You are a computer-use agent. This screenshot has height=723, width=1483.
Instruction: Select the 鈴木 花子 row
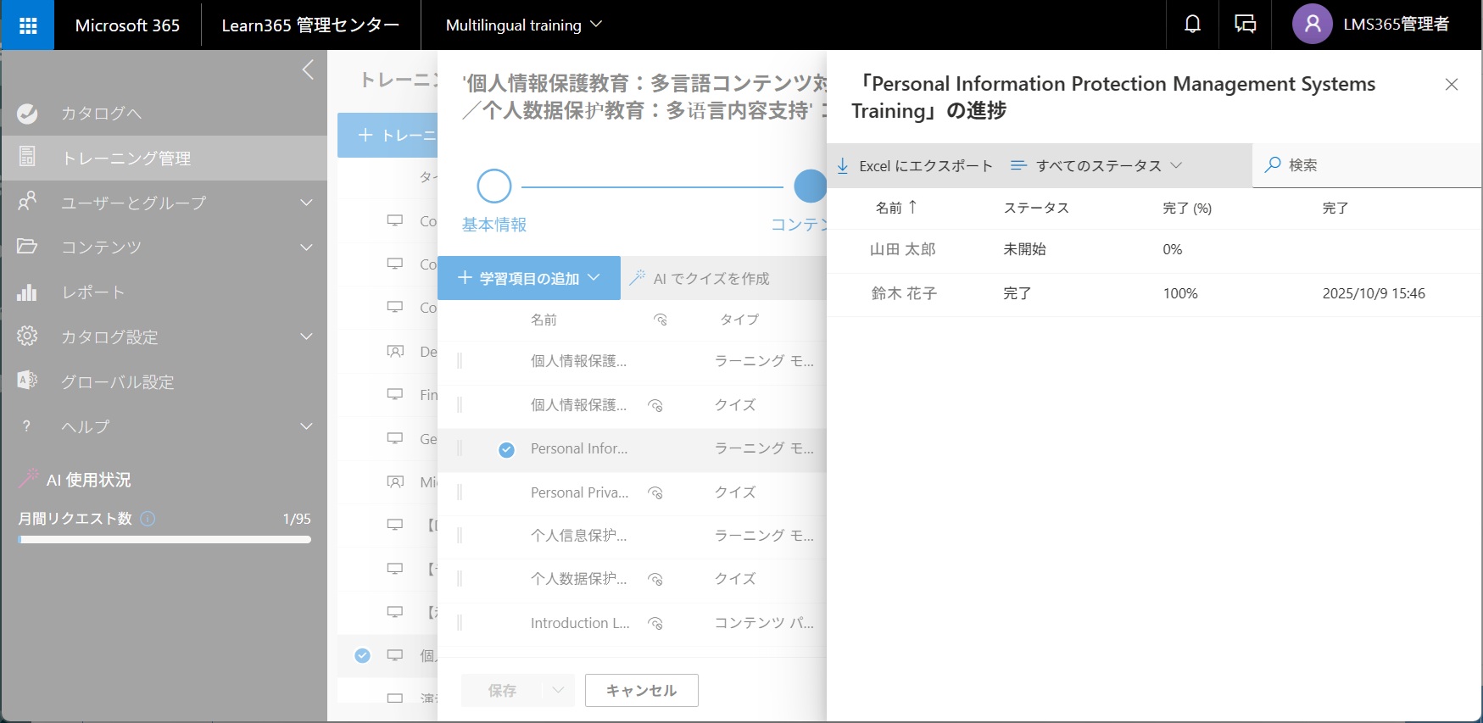pyautogui.click(x=1154, y=294)
